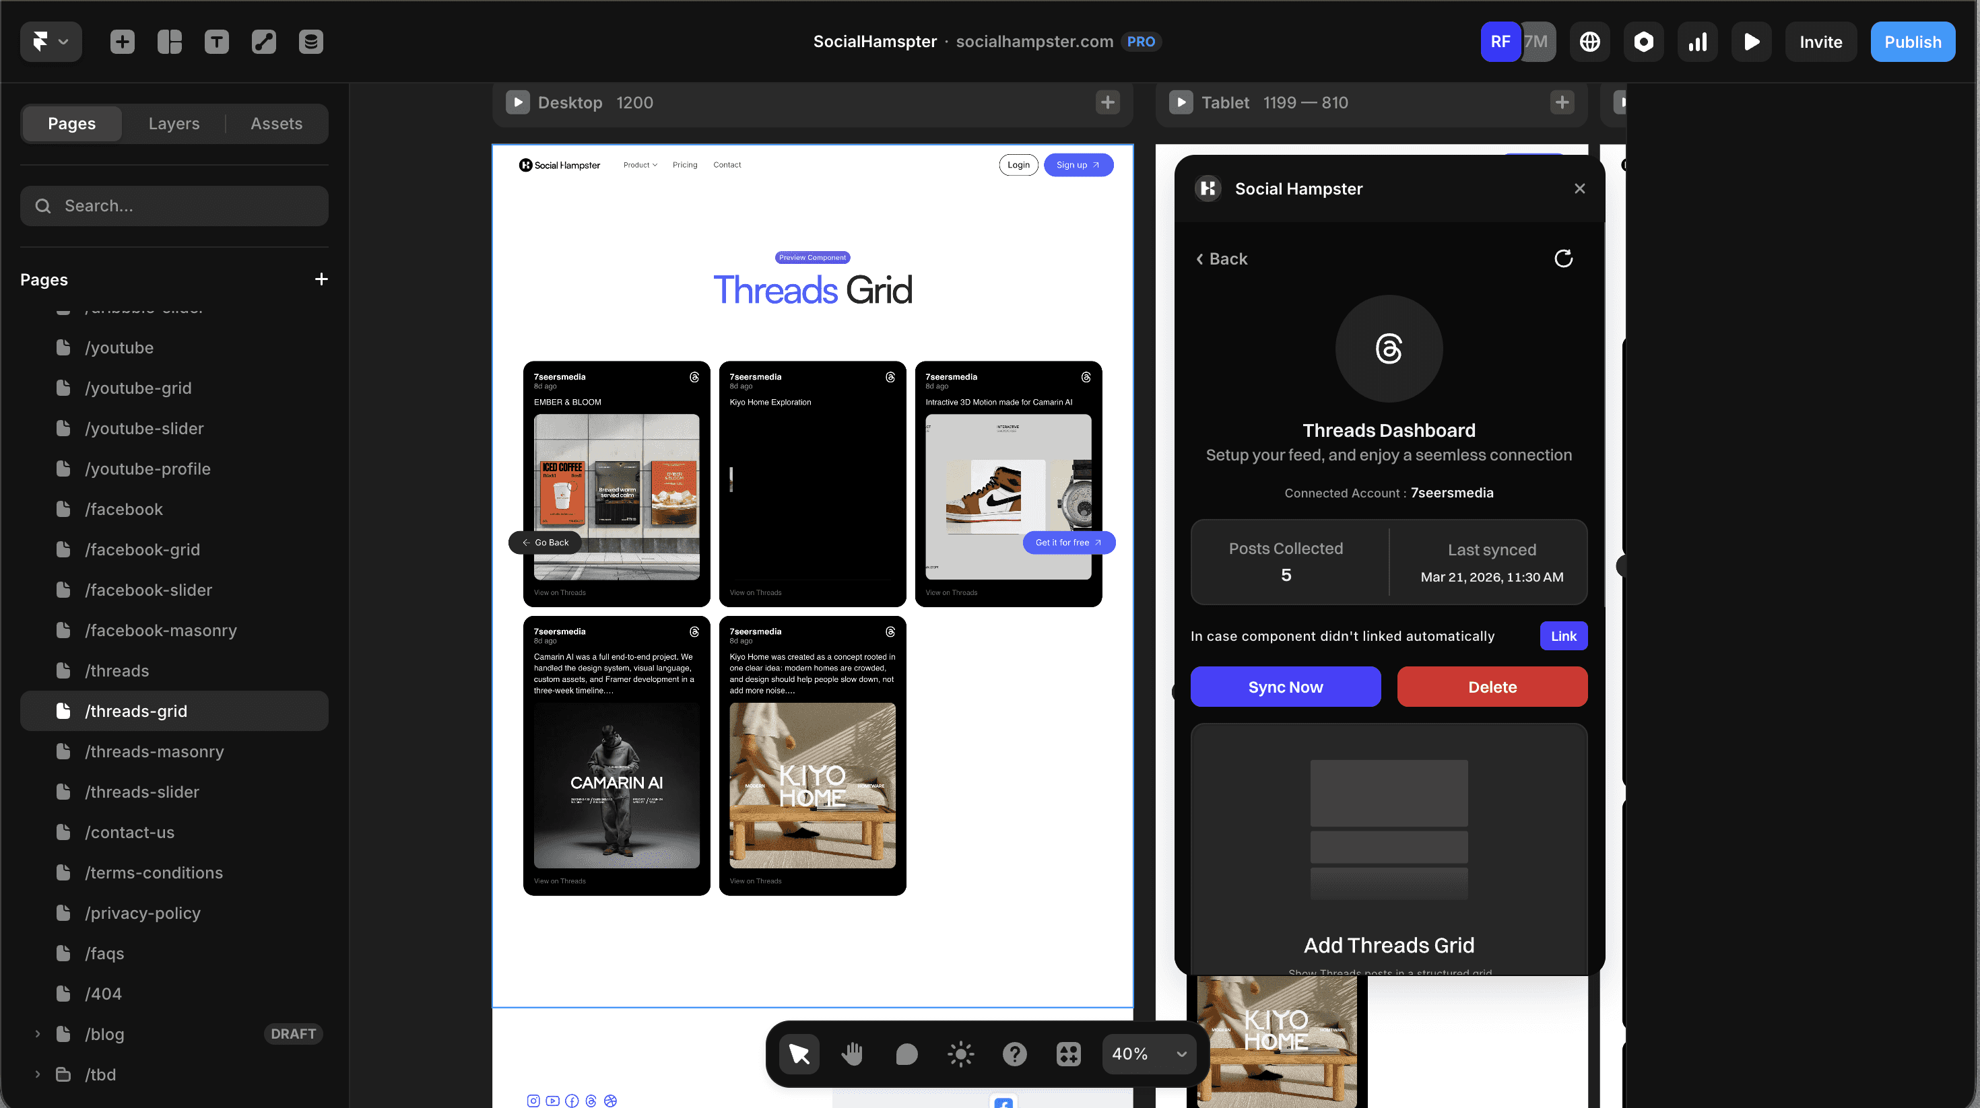Select the Text tool
The height and width of the screenshot is (1108, 1980).
coord(217,42)
